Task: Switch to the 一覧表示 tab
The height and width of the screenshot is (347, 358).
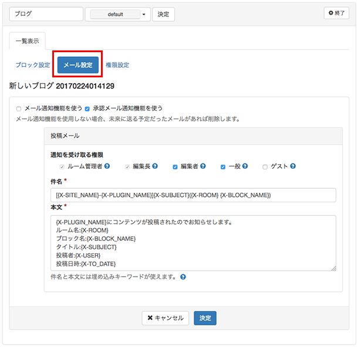Action: 27,42
